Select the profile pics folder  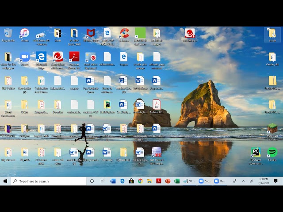[x=140, y=61]
